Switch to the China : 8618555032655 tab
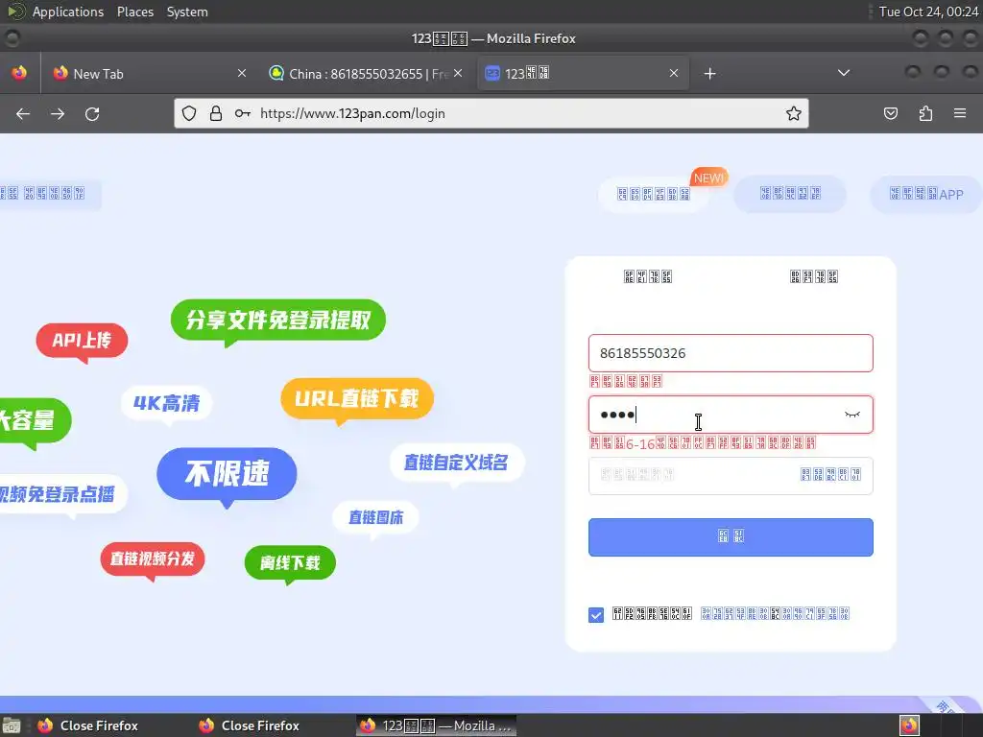Screen dimensions: 983x737 (x=366, y=73)
